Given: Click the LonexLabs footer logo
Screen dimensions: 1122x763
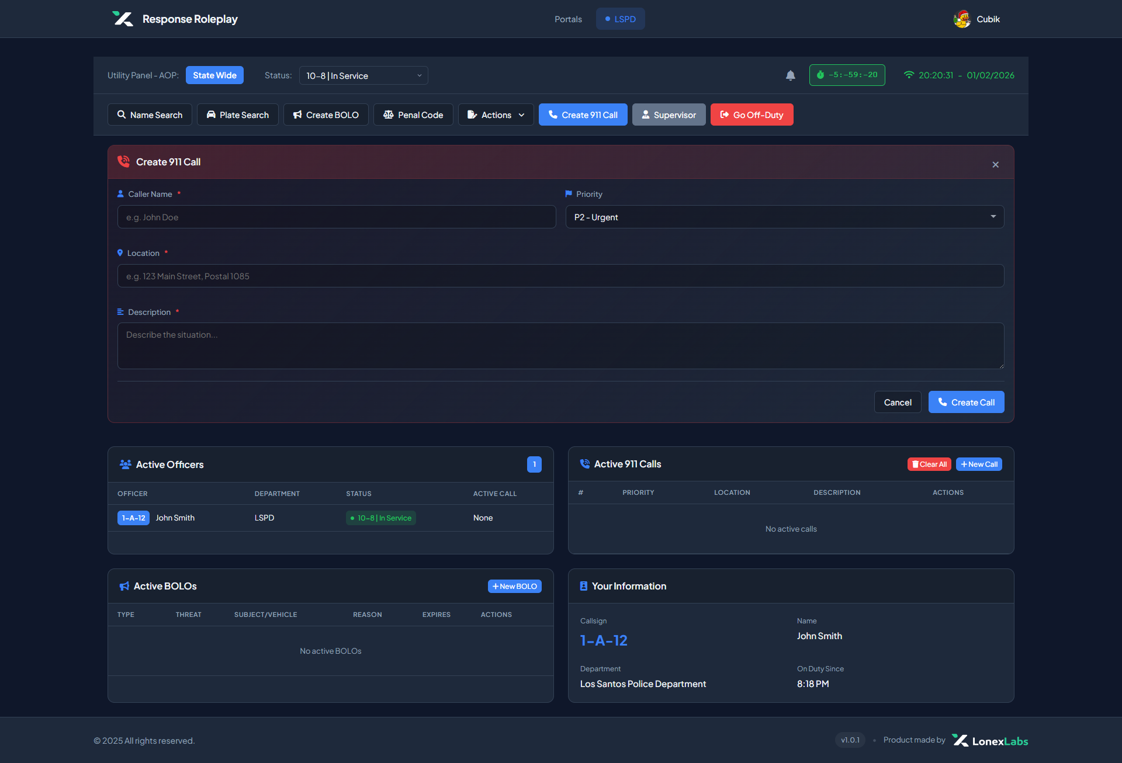Looking at the screenshot, I should tap(990, 741).
